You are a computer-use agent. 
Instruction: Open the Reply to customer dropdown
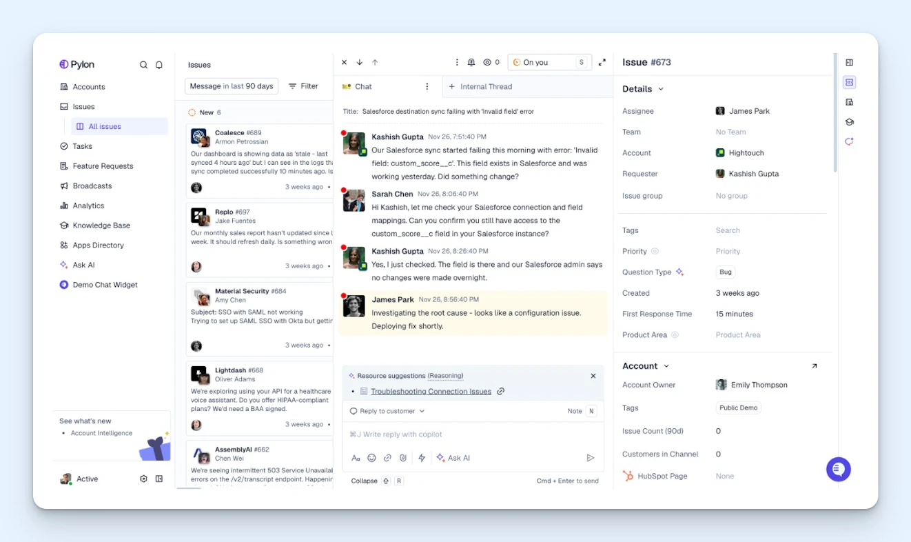[x=387, y=411]
